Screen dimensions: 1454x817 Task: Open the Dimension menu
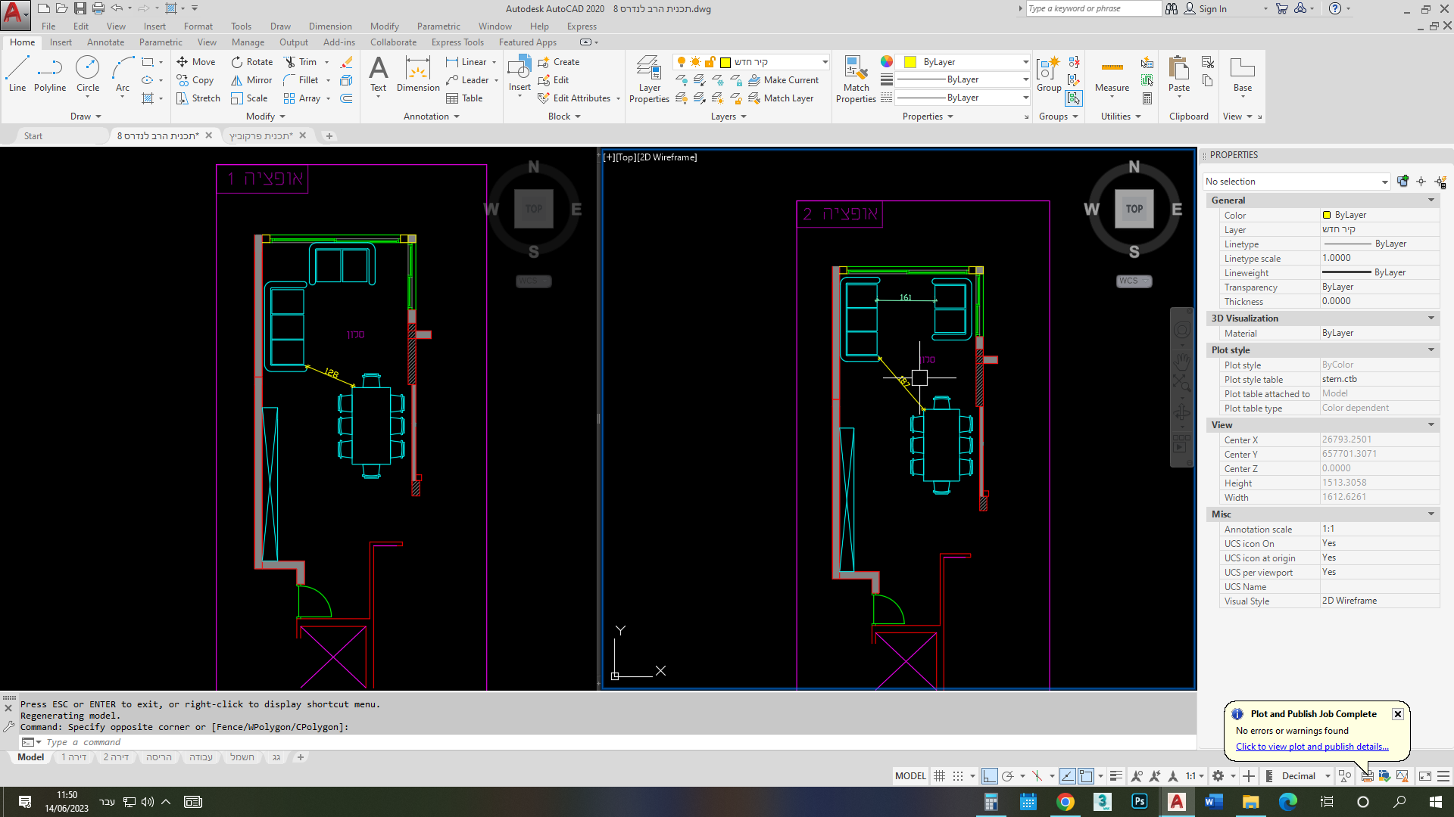[x=330, y=26]
